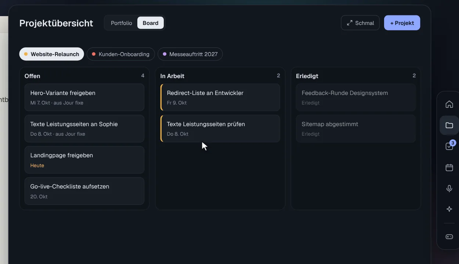459x264 pixels.
Task: Activate the microphone icon in sidebar
Action: 449,188
